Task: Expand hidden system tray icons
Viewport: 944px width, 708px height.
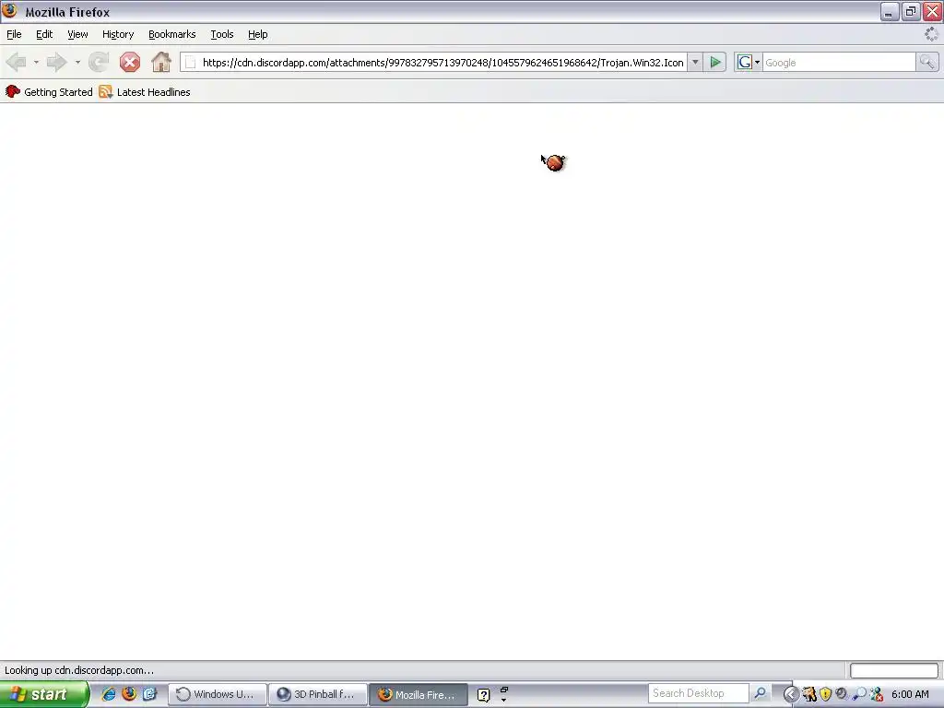Action: 790,695
